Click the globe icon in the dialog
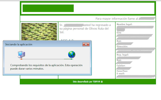This screenshot has height=100, width=161. tap(72, 54)
